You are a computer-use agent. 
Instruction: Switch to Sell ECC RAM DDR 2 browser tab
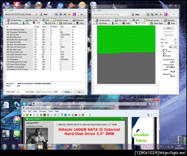coord(96,108)
